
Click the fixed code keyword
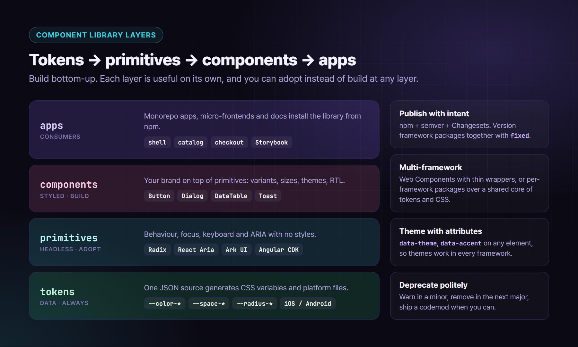pyautogui.click(x=520, y=136)
